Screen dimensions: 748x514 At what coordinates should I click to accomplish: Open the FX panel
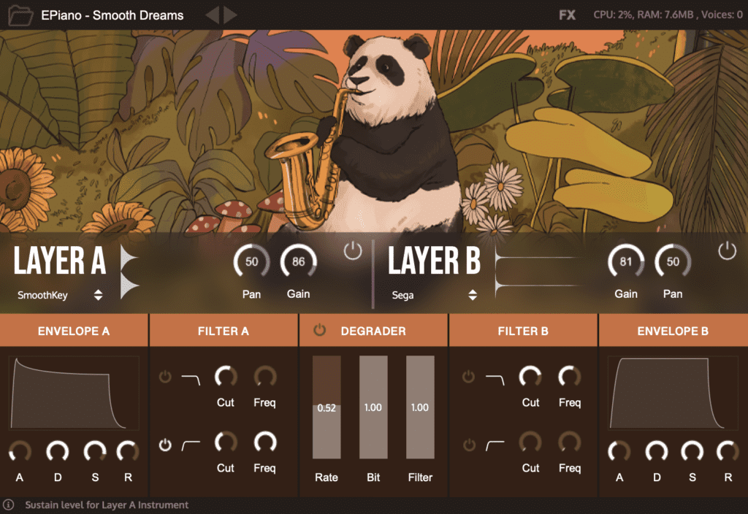567,14
